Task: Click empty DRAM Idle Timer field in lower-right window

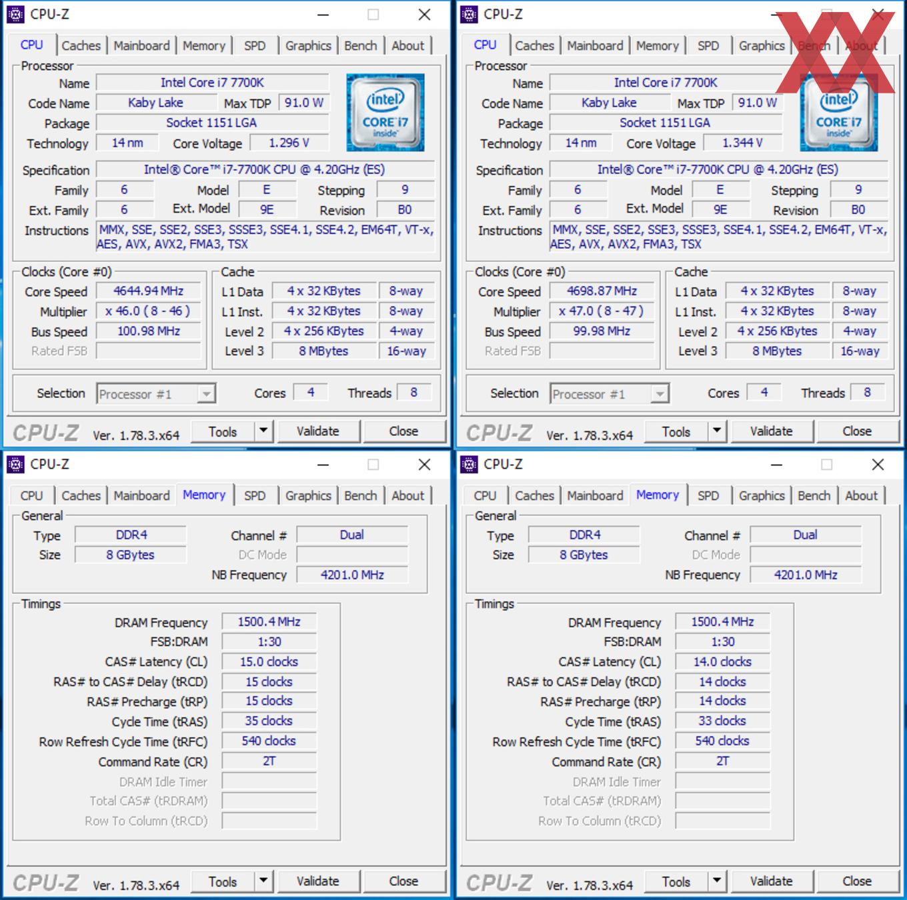Action: point(722,781)
